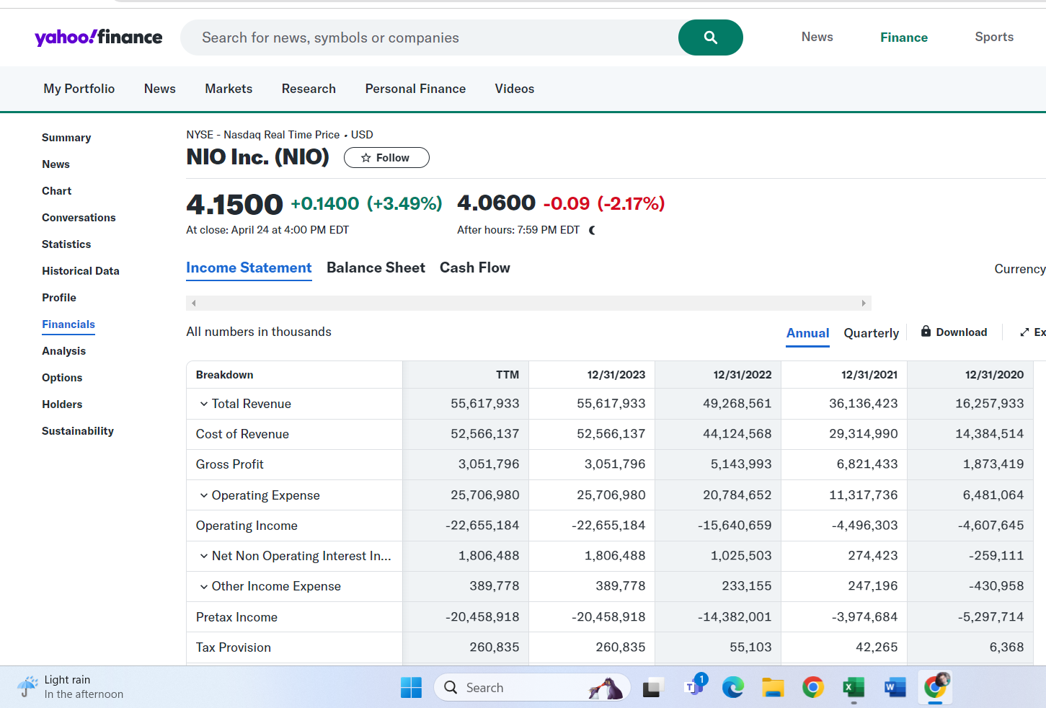The height and width of the screenshot is (708, 1046).
Task: Switch to Quarterly view
Action: pyautogui.click(x=872, y=333)
